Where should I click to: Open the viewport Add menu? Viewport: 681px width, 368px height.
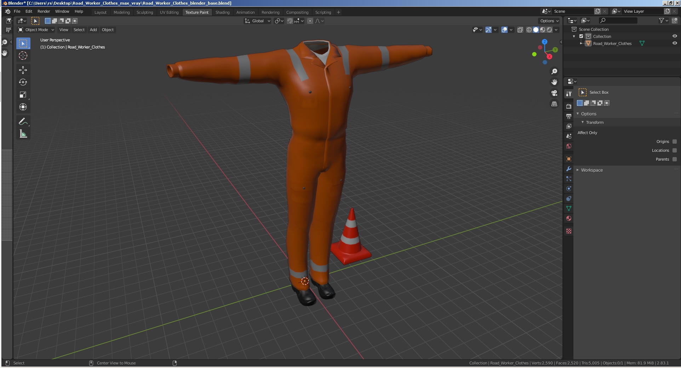click(93, 30)
